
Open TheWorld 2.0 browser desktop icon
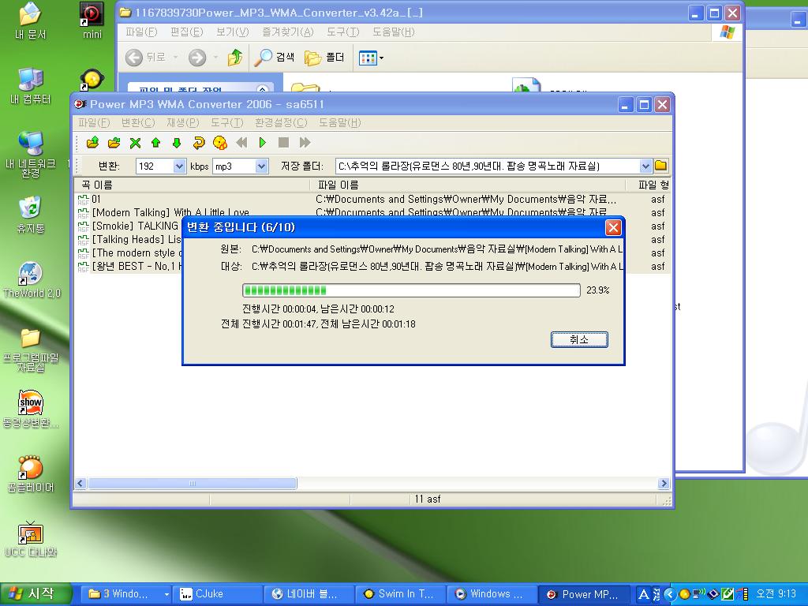pos(32,280)
